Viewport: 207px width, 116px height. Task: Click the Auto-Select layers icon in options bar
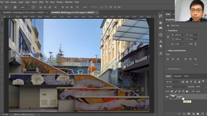click(15, 7)
